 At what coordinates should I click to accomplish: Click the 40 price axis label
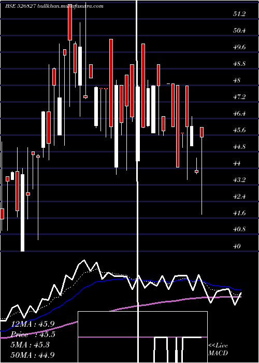(x=237, y=246)
